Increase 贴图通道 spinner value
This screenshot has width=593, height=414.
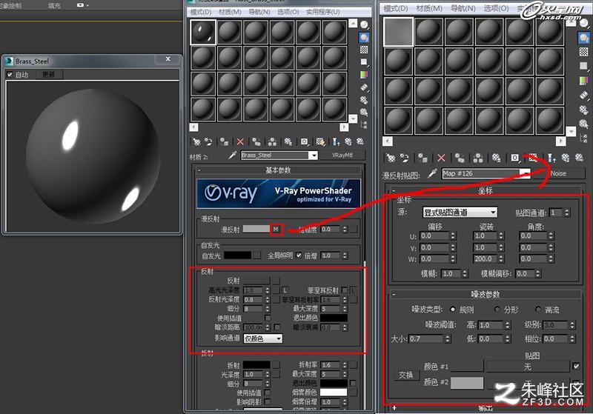click(566, 210)
